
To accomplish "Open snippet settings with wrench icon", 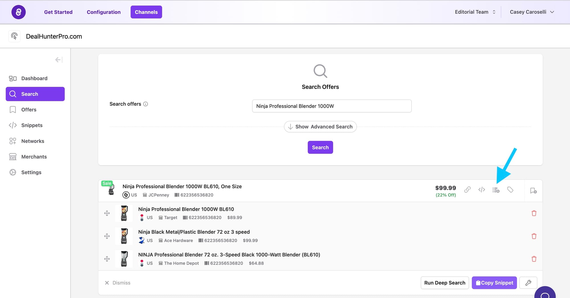I will coord(528,283).
